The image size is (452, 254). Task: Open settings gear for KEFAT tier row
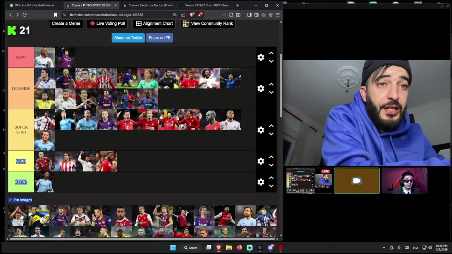(261, 182)
